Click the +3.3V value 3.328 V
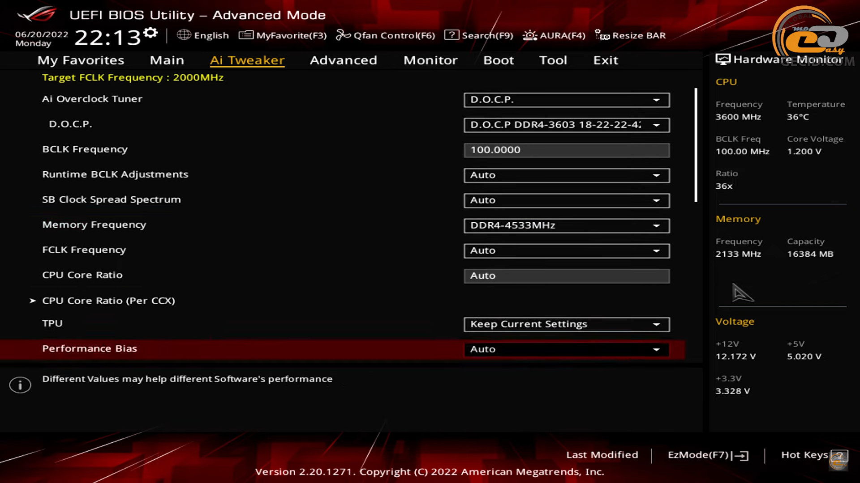 732,391
